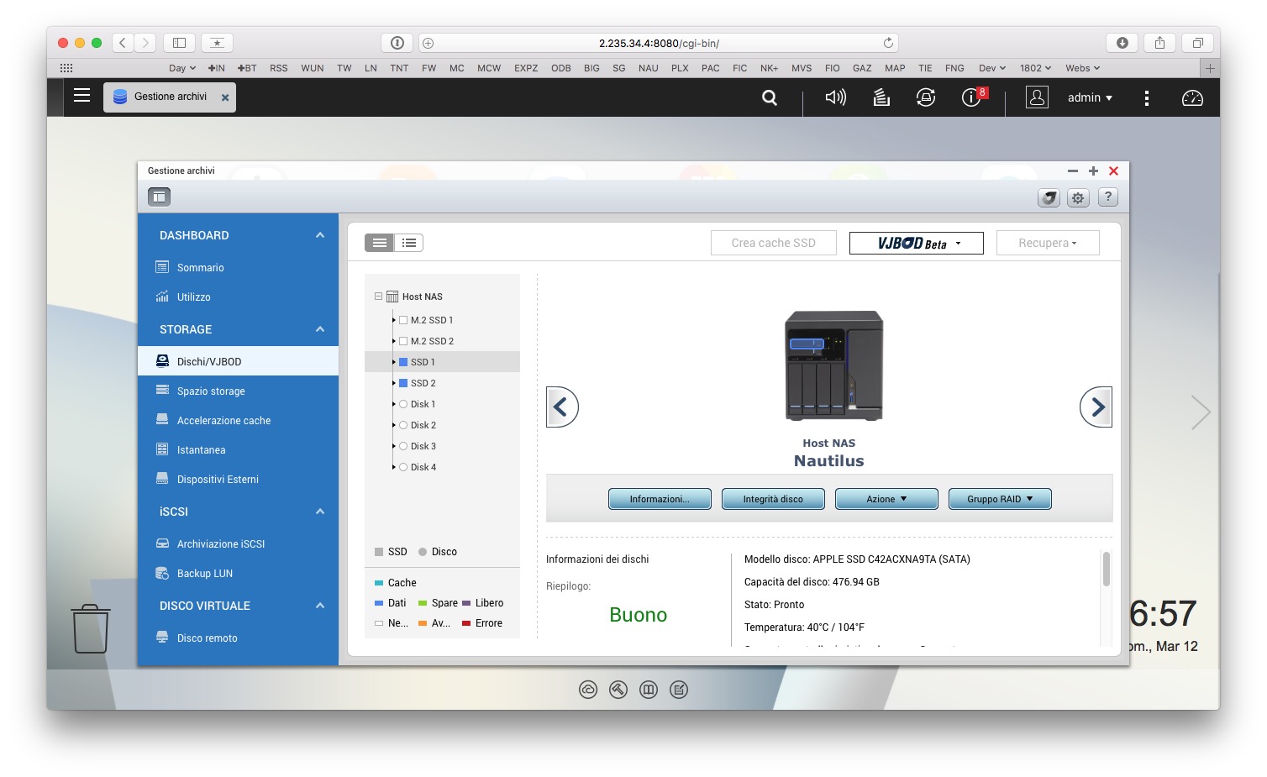The image size is (1267, 777).
Task: Open Storage Manager help question mark
Action: (x=1108, y=197)
